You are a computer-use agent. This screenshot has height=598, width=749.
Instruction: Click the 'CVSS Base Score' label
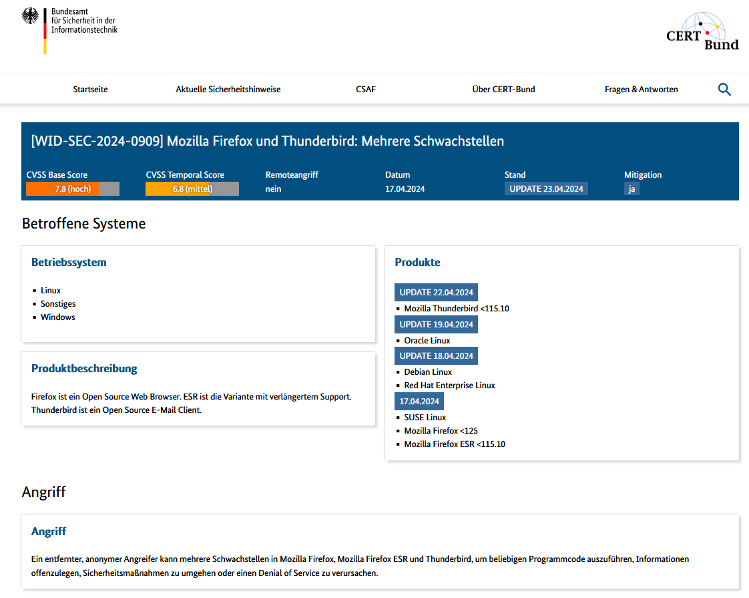tap(57, 175)
